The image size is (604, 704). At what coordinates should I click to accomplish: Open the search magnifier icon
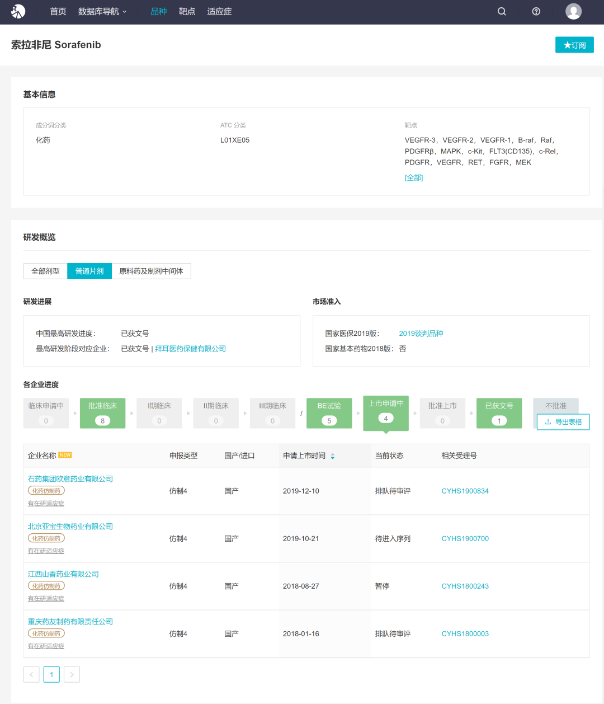click(502, 11)
